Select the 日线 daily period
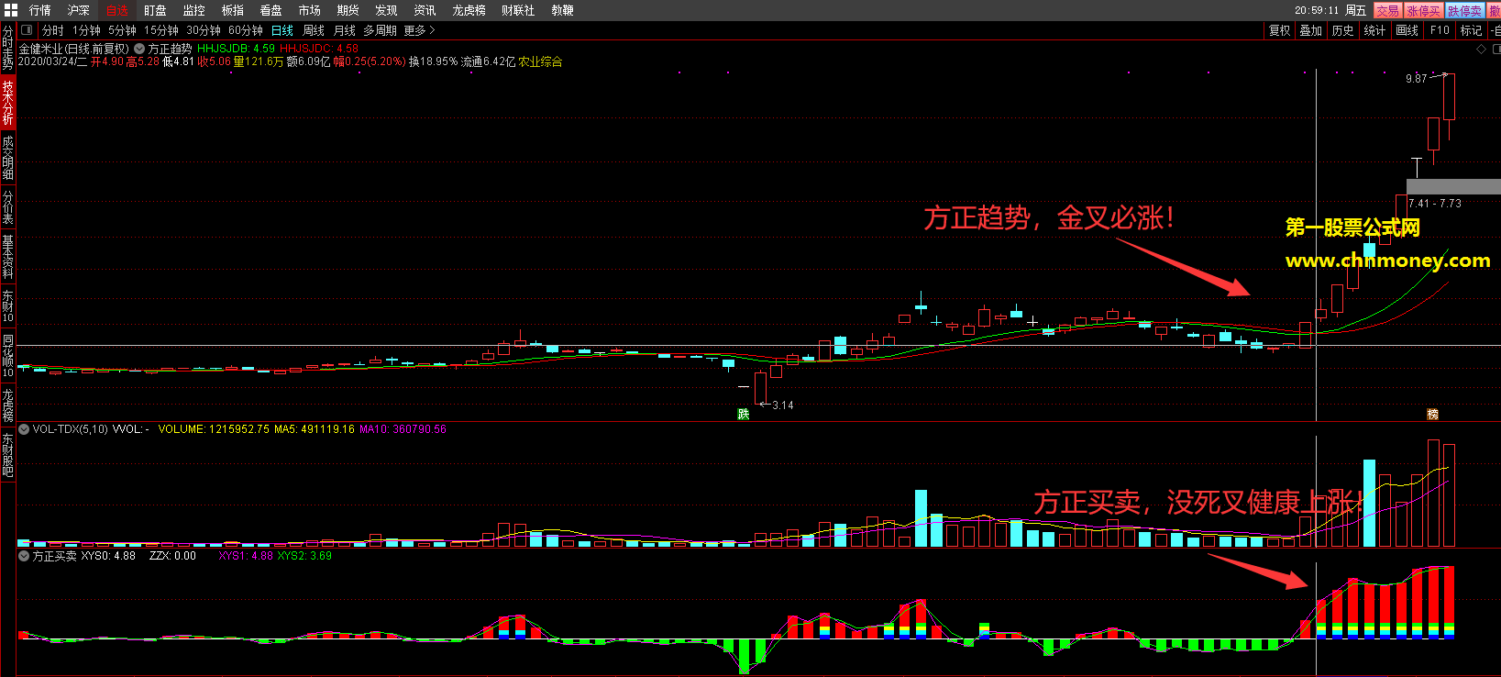 [282, 30]
